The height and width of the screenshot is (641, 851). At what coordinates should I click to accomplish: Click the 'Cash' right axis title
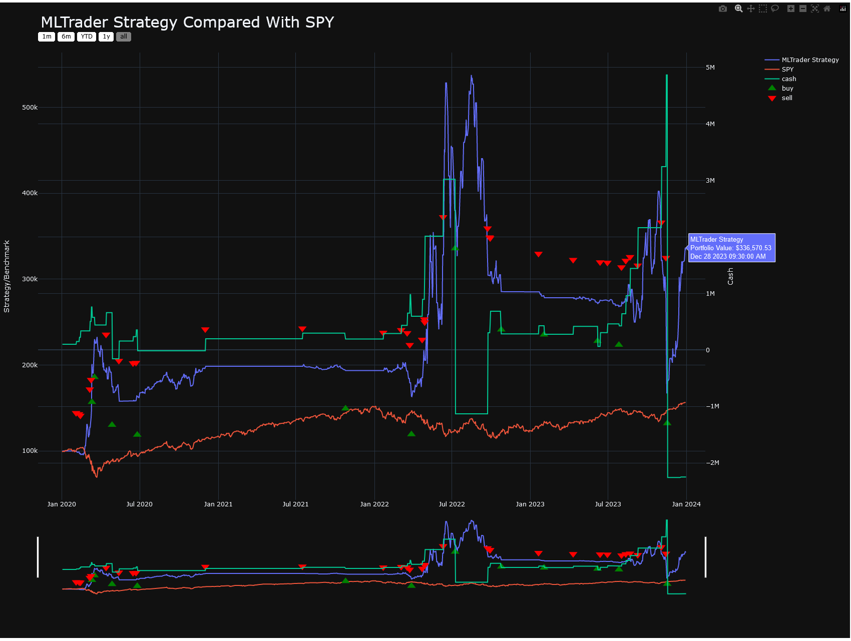click(730, 276)
